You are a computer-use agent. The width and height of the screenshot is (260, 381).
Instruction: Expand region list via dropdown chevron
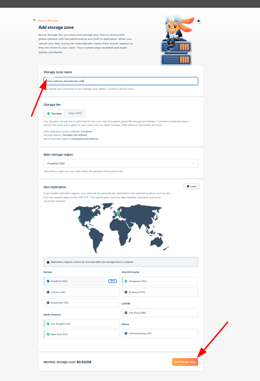click(x=193, y=163)
